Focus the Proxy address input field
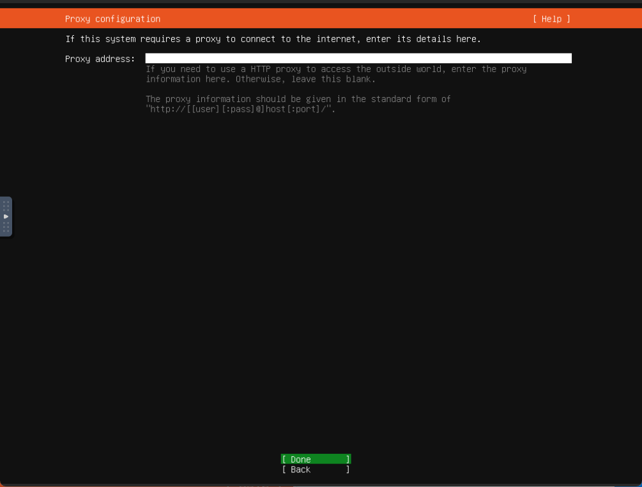 (x=358, y=59)
